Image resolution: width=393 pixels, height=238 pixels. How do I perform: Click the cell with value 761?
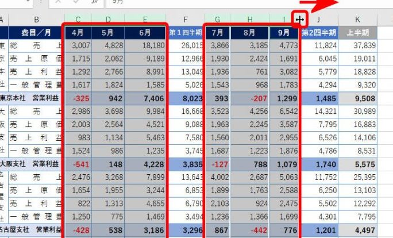(x=249, y=72)
